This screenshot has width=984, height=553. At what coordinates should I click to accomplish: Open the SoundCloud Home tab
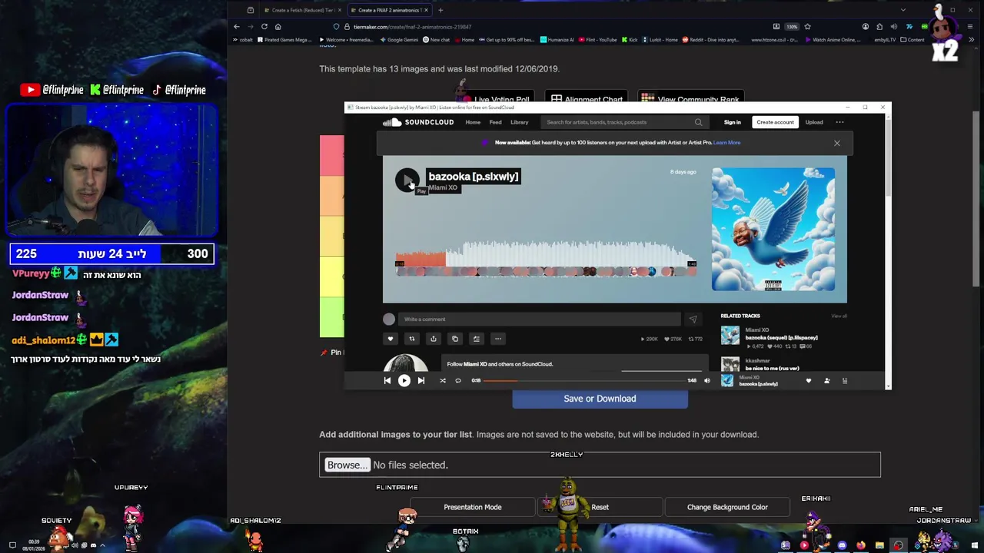tap(473, 122)
